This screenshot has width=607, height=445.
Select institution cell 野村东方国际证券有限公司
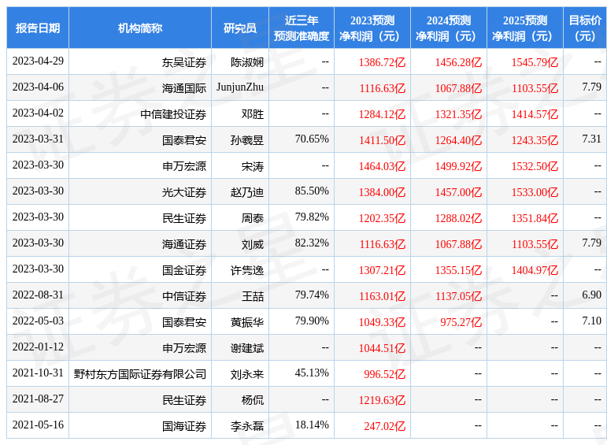coord(140,374)
